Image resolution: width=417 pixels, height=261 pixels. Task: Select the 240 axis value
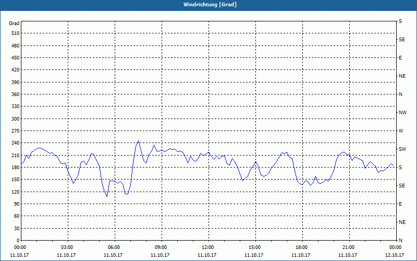click(15, 143)
